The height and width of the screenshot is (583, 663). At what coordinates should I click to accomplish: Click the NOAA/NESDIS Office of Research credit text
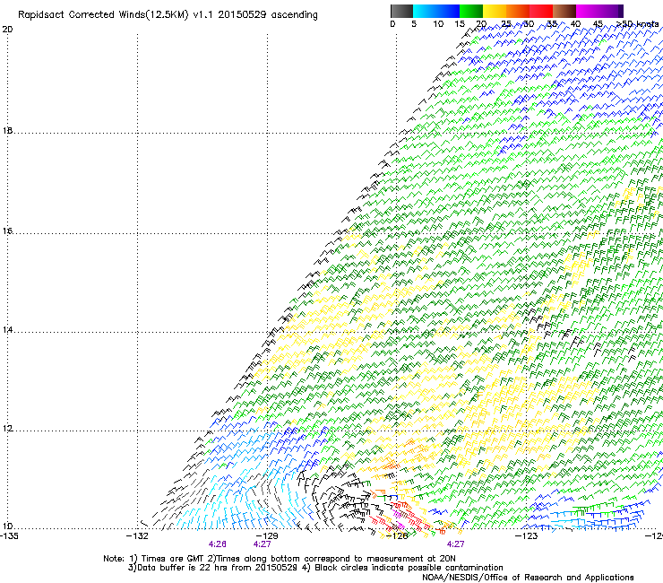pyautogui.click(x=528, y=578)
